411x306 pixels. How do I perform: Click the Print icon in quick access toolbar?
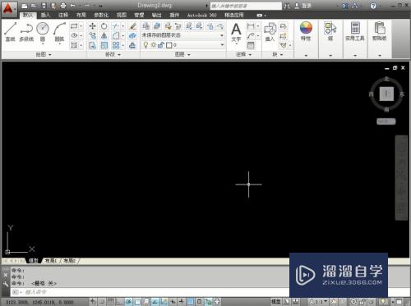pos(63,6)
